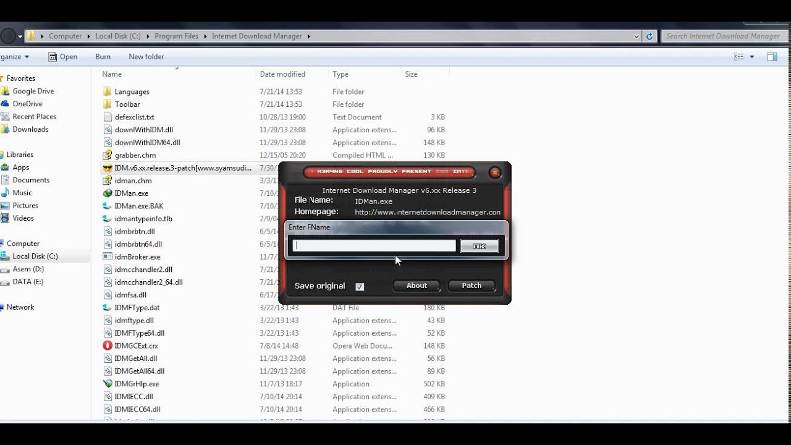Click Burn in the Explorer toolbar
Image resolution: width=791 pixels, height=445 pixels.
pyautogui.click(x=103, y=56)
